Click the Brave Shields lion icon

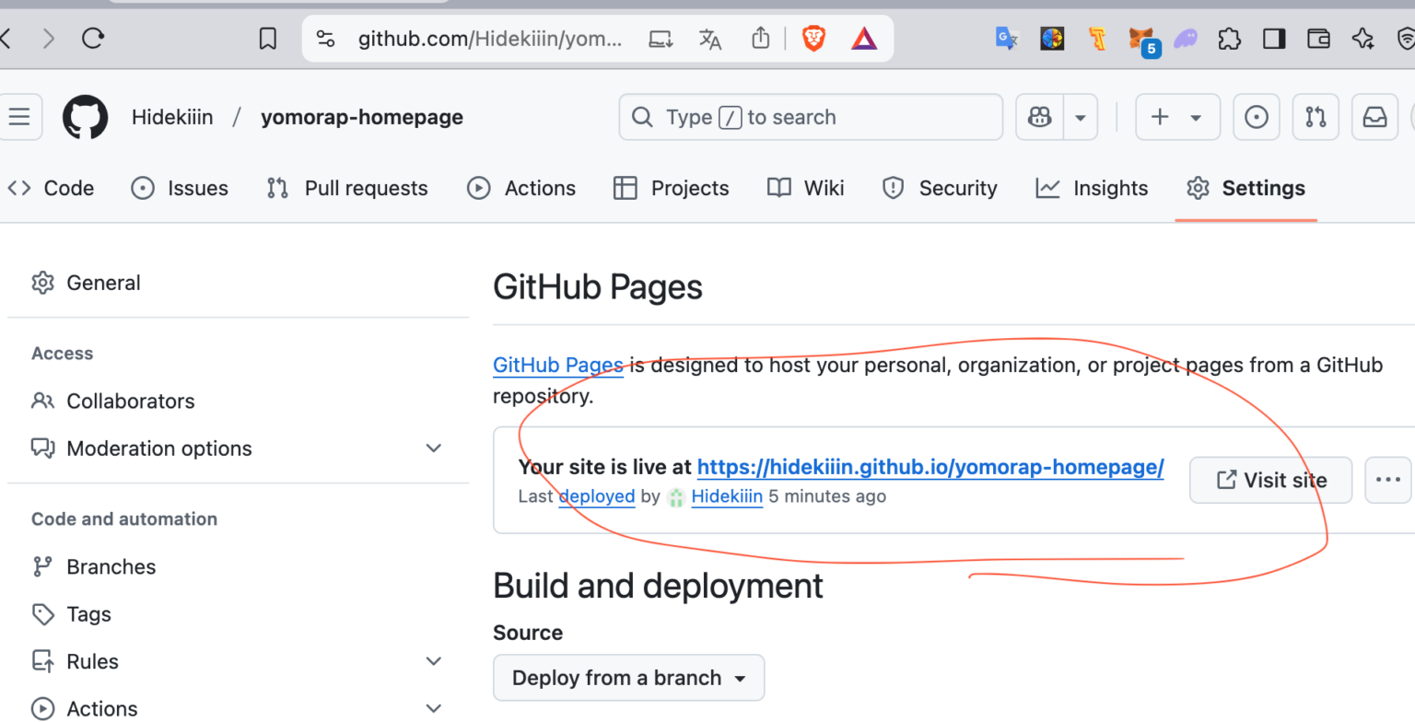tap(814, 39)
